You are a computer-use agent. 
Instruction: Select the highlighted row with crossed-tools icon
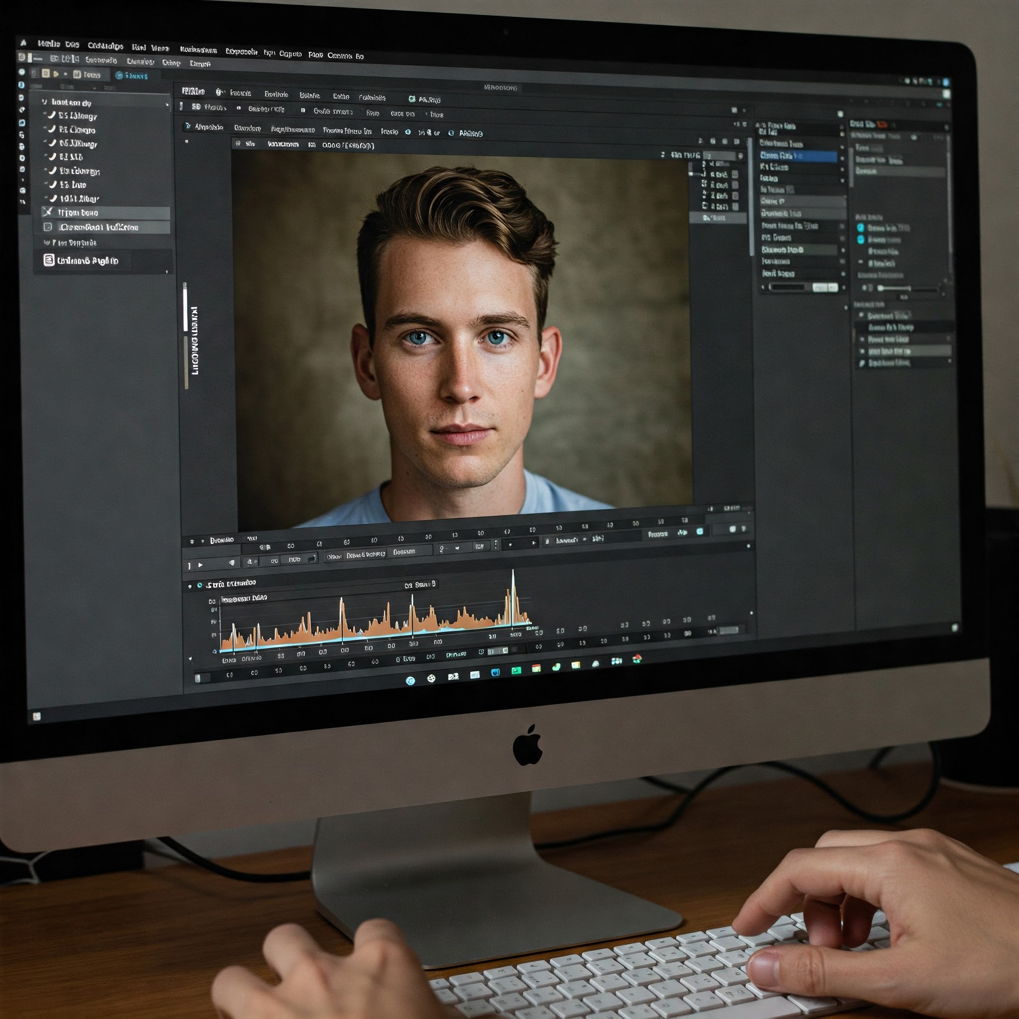pyautogui.click(x=105, y=212)
